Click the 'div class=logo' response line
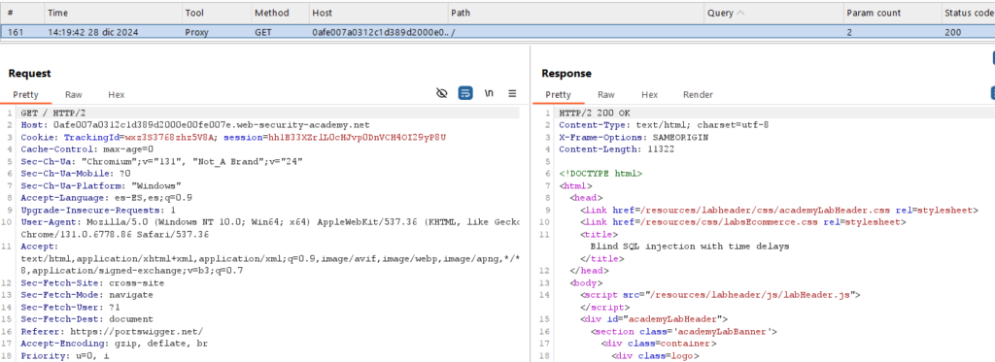This screenshot has height=362, width=995. [x=655, y=355]
